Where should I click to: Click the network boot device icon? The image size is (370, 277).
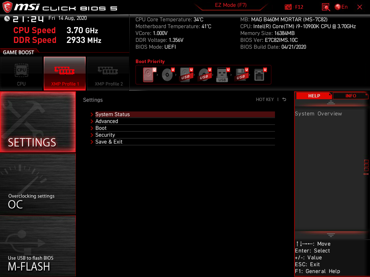(x=259, y=74)
